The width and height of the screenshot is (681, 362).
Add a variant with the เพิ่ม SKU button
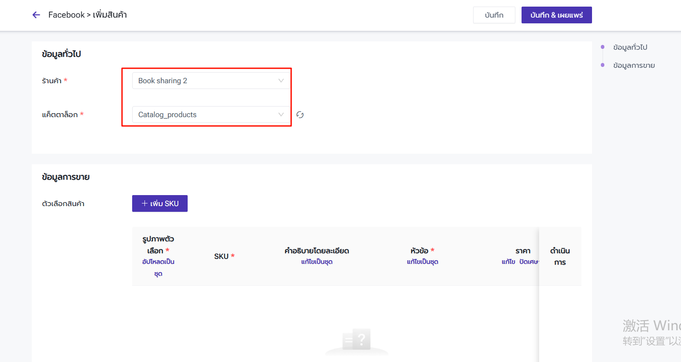(x=160, y=203)
